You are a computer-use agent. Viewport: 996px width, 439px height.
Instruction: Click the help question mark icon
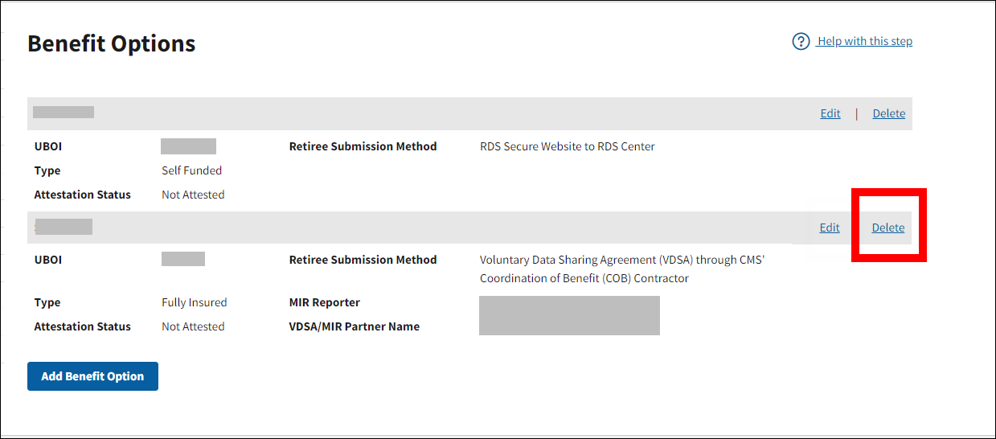pos(801,41)
